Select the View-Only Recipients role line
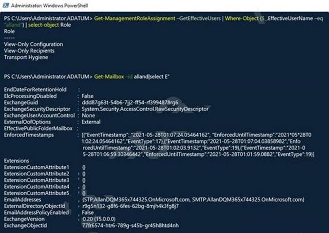The image size is (329, 233). click(29, 51)
